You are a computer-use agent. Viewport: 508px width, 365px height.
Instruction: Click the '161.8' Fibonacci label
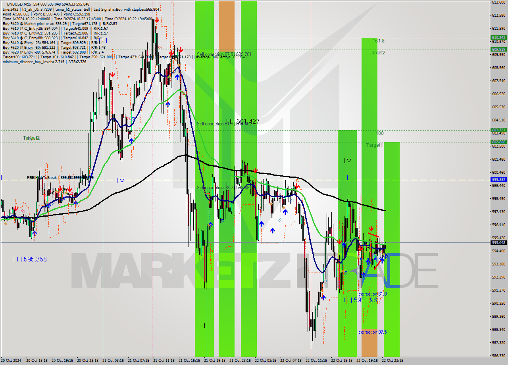(378, 40)
